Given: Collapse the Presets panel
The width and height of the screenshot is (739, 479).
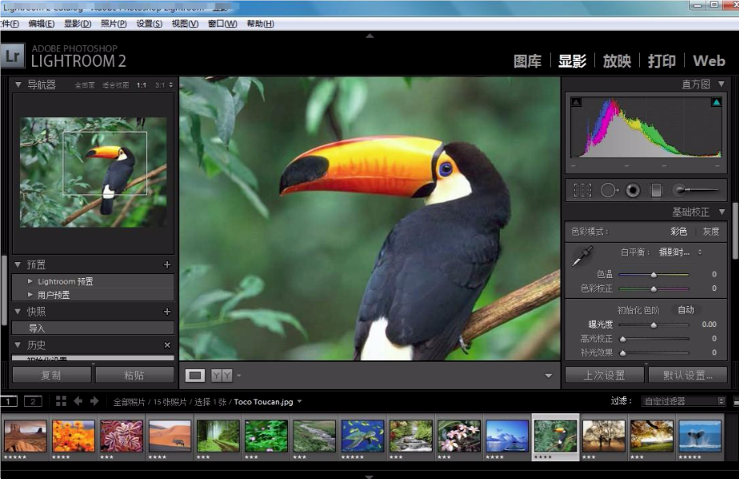Looking at the screenshot, I should (x=18, y=264).
